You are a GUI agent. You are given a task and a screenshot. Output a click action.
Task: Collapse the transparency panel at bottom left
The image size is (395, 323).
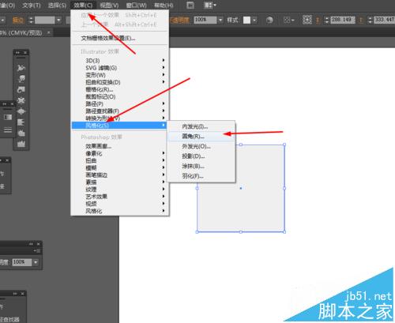tap(31, 244)
